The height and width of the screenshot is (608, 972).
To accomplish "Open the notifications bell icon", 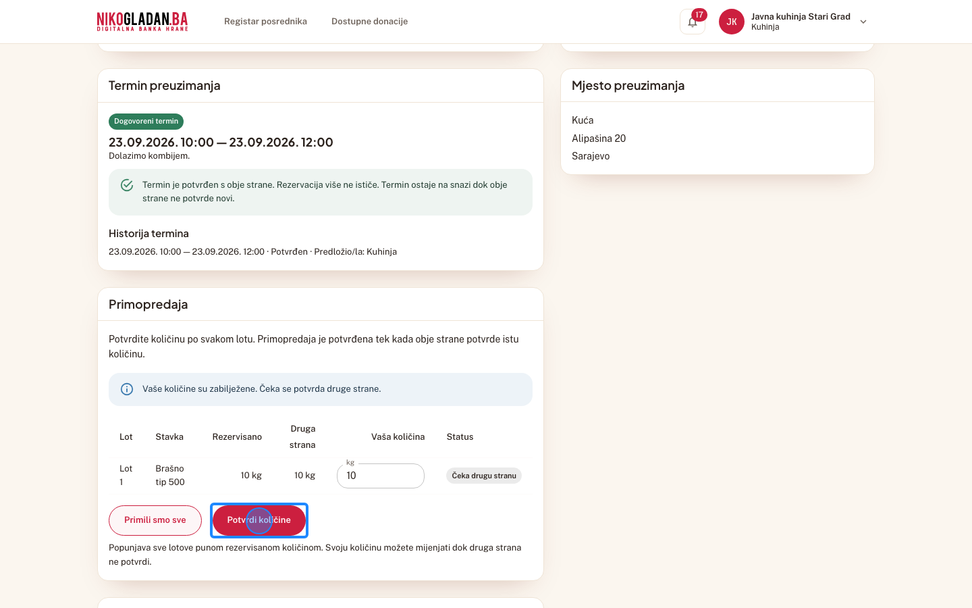I will click(692, 22).
